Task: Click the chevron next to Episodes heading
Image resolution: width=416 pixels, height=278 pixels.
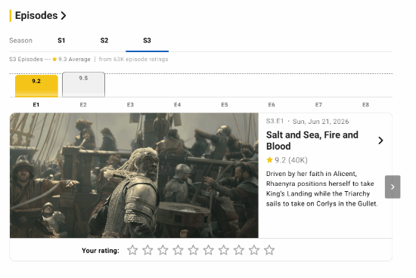Action: pyautogui.click(x=64, y=16)
